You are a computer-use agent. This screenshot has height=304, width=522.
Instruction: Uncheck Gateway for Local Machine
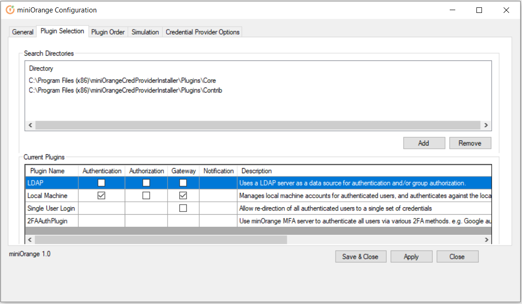click(x=183, y=195)
